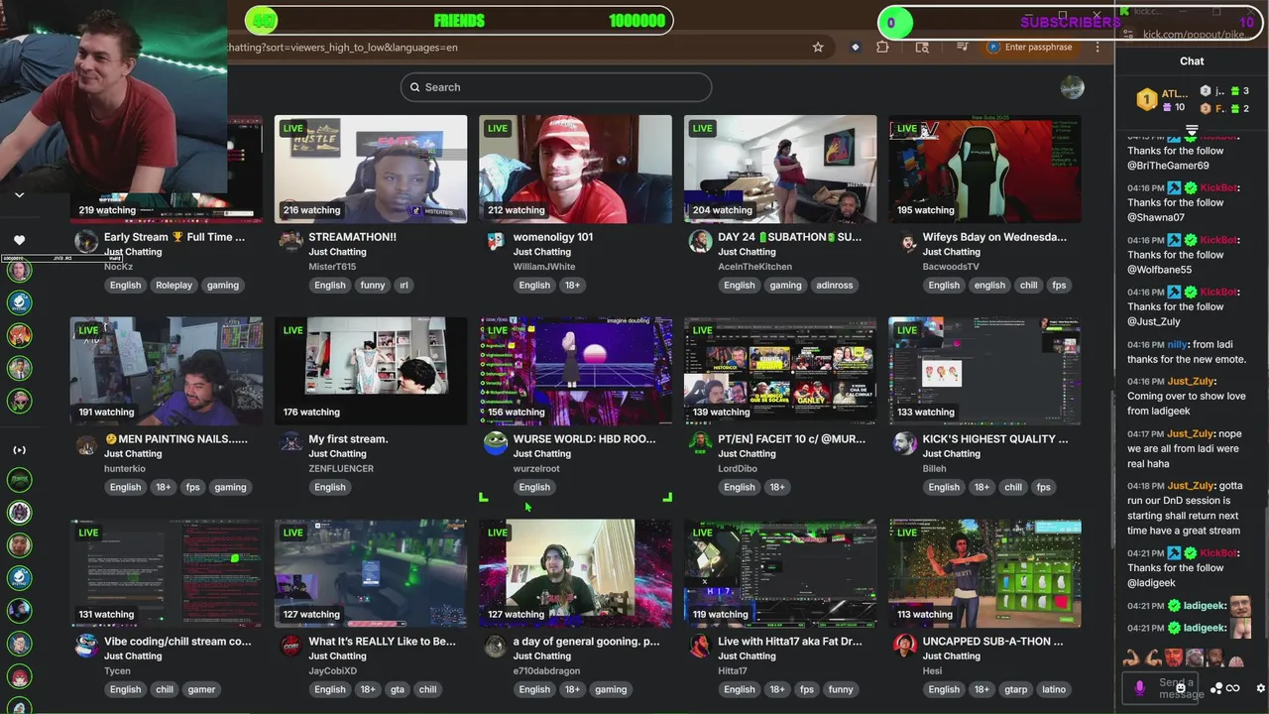This screenshot has width=1269, height=714.
Task: Open the live recommended channels icon in sidebar
Action: point(19,450)
